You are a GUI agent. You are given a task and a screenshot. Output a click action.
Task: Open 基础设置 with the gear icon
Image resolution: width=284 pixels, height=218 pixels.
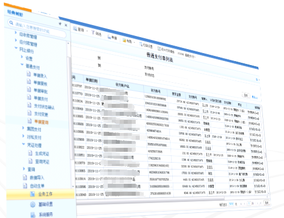33,204
